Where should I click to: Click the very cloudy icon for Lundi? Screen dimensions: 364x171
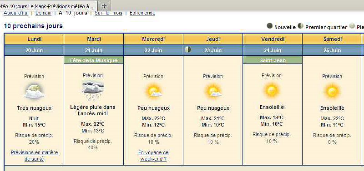[35, 91]
